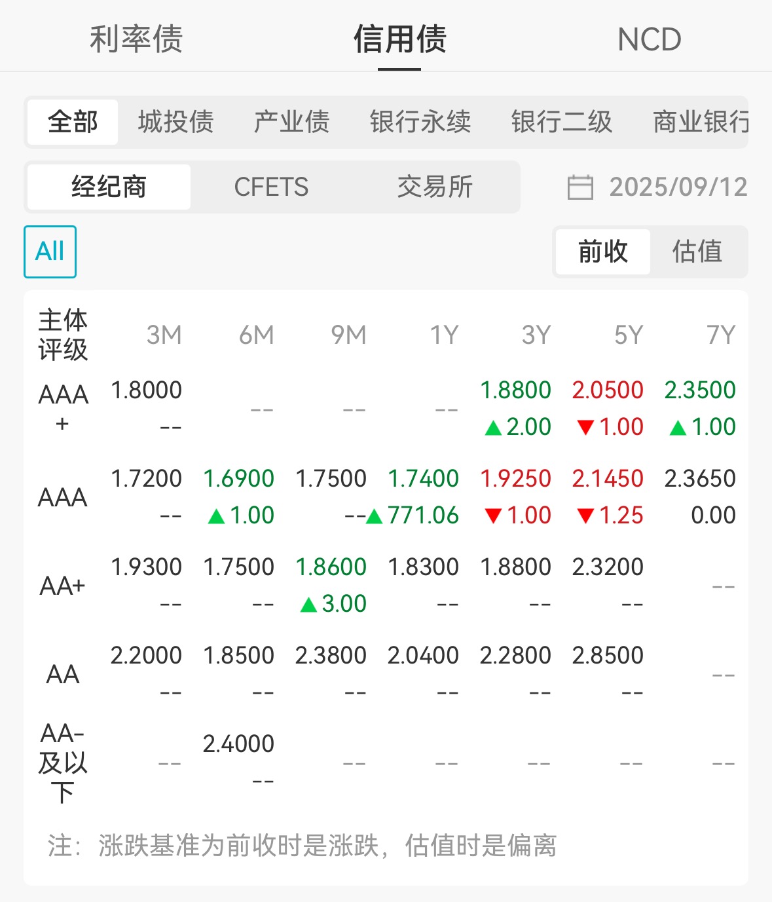Click the 3Y column header
The image size is (772, 902).
tap(537, 335)
